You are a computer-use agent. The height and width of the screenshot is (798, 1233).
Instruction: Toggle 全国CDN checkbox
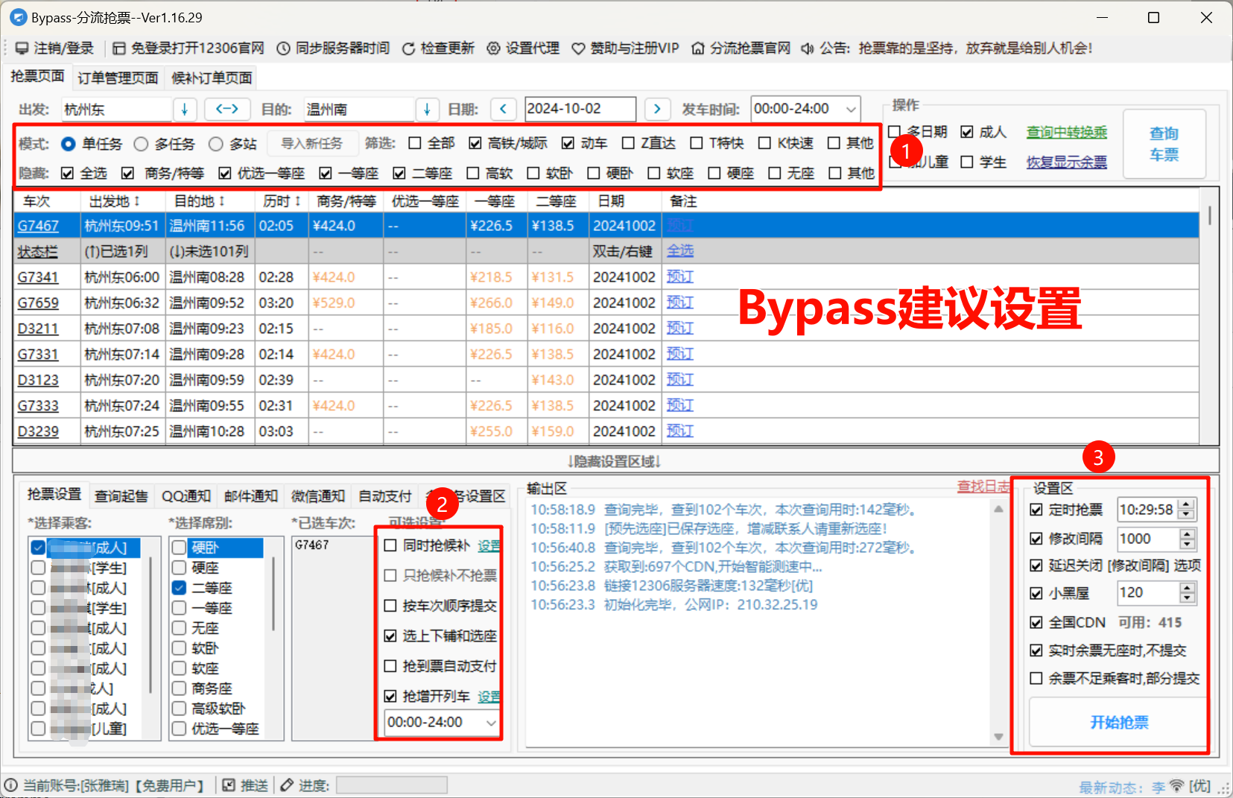1036,622
